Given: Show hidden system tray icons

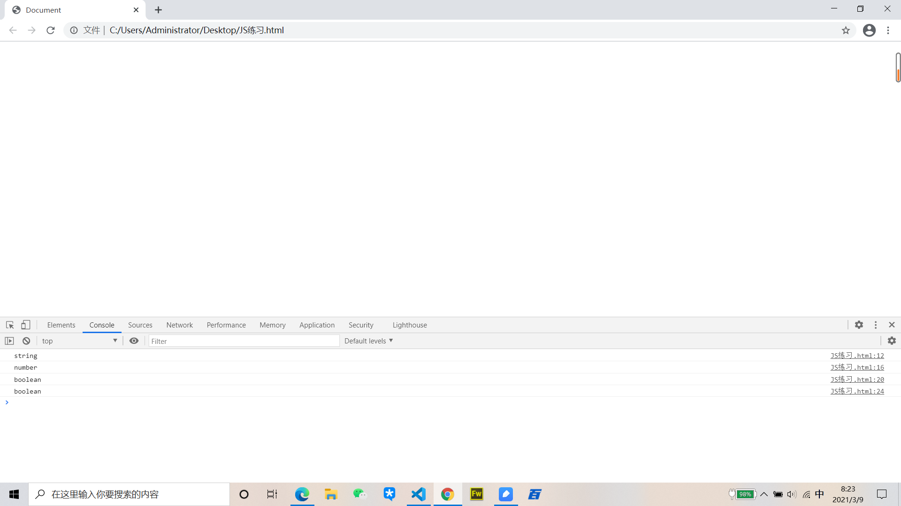Looking at the screenshot, I should 764,494.
